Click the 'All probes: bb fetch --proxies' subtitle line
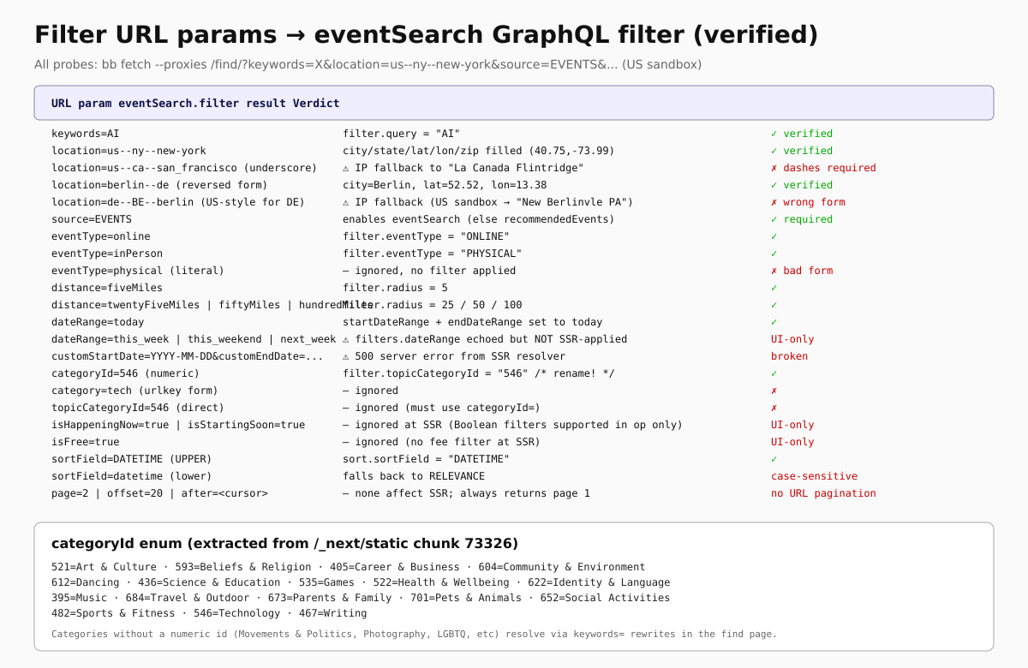The image size is (1028, 668). (368, 65)
